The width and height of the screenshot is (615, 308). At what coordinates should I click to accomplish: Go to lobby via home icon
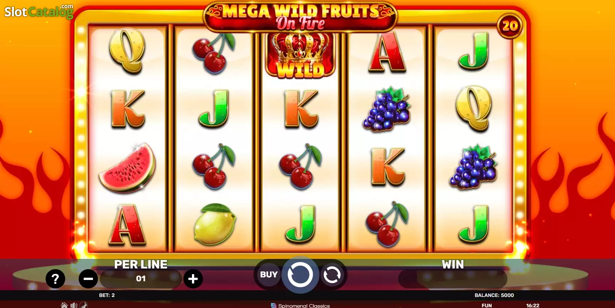[x=64, y=305]
